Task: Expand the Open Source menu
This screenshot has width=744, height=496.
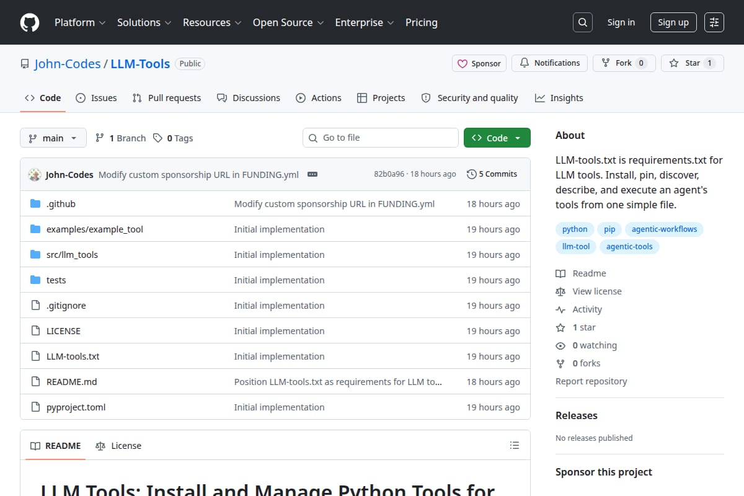Action: (x=288, y=22)
